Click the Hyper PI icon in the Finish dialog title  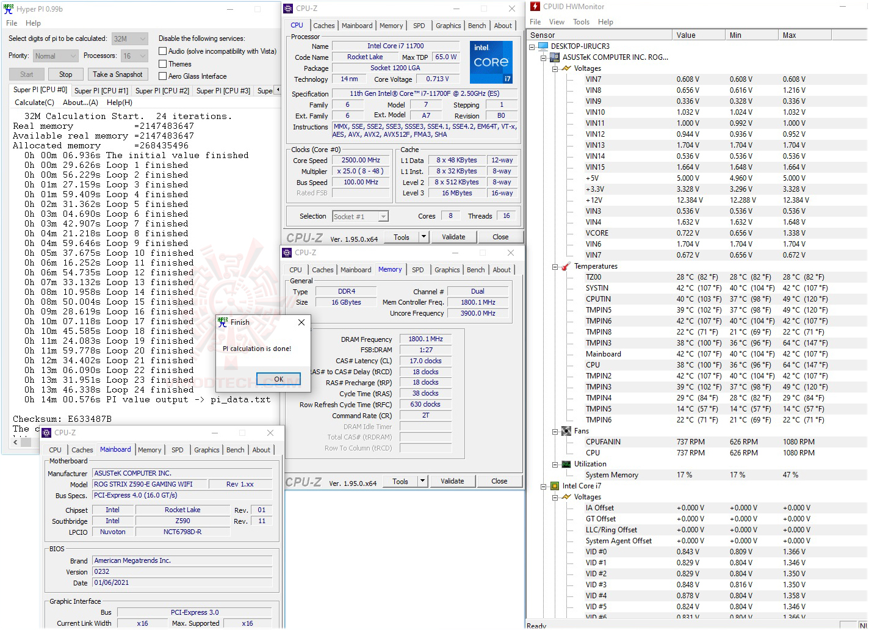click(223, 322)
